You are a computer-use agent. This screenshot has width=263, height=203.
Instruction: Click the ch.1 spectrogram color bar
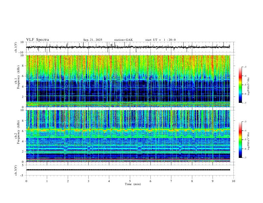pyautogui.click(x=240, y=85)
